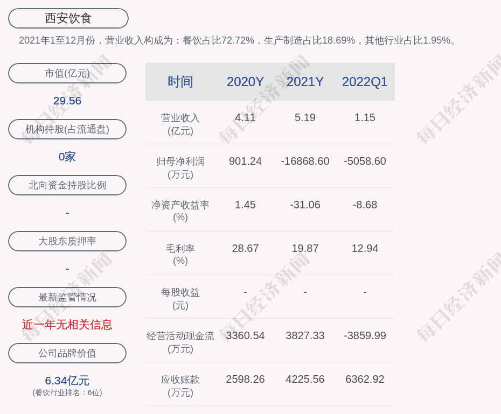Viewport: 501px width, 414px height.
Task: Click the gross margin value 12.94
Action: 365,248
